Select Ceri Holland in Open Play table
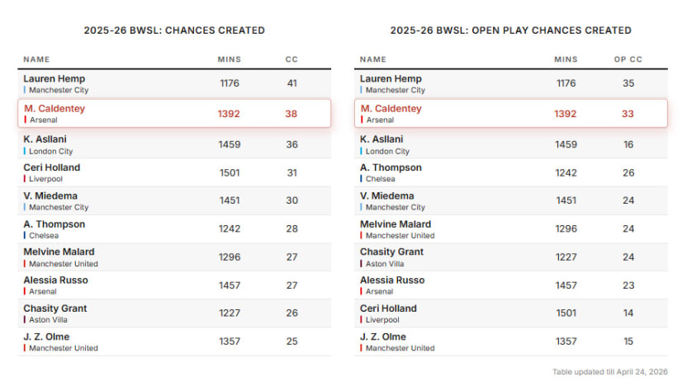The width and height of the screenshot is (687, 386). (x=388, y=308)
